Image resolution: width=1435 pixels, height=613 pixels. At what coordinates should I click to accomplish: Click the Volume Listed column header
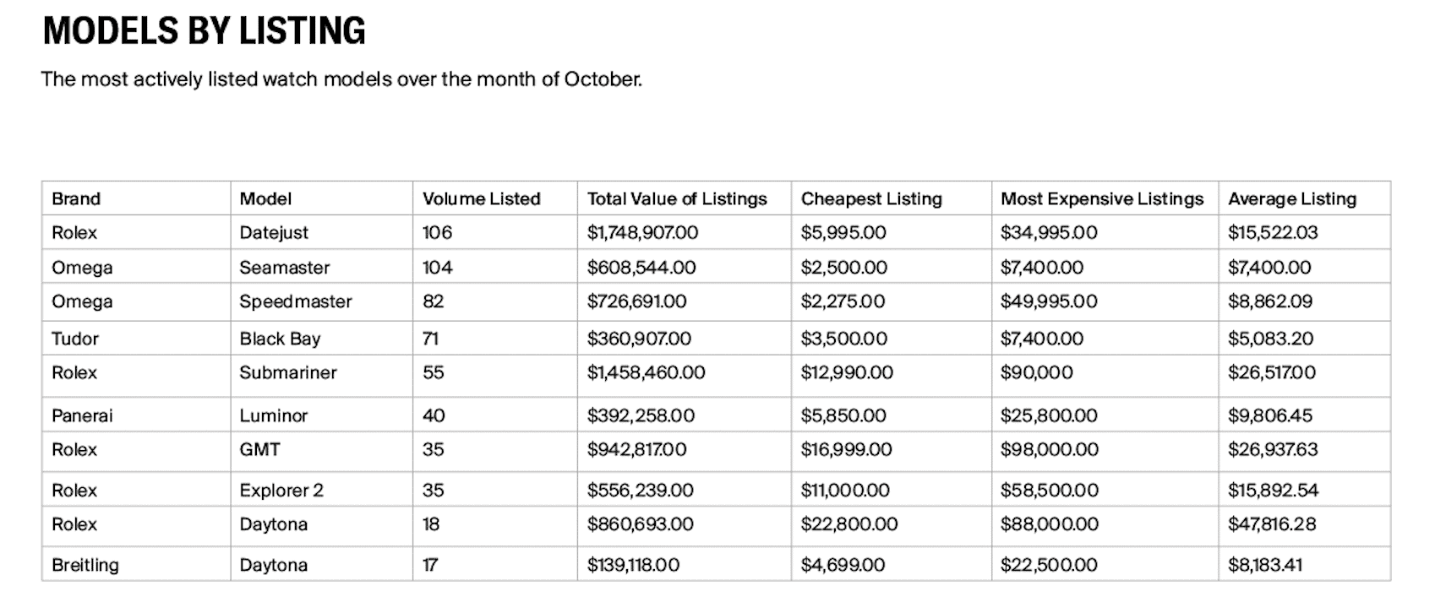pyautogui.click(x=481, y=199)
